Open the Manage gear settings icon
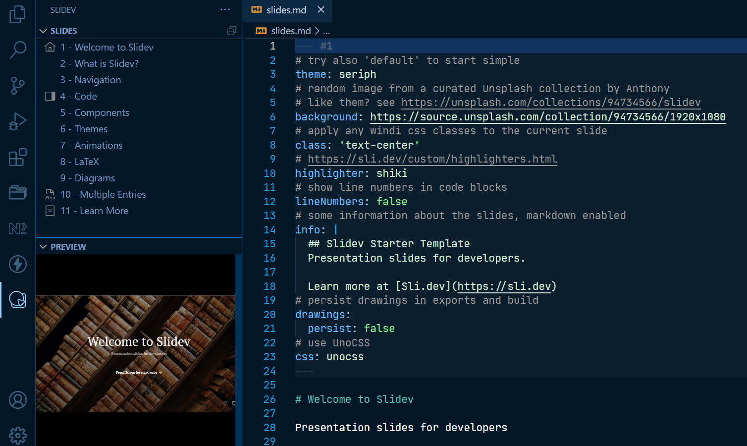This screenshot has width=747, height=446. (17, 435)
